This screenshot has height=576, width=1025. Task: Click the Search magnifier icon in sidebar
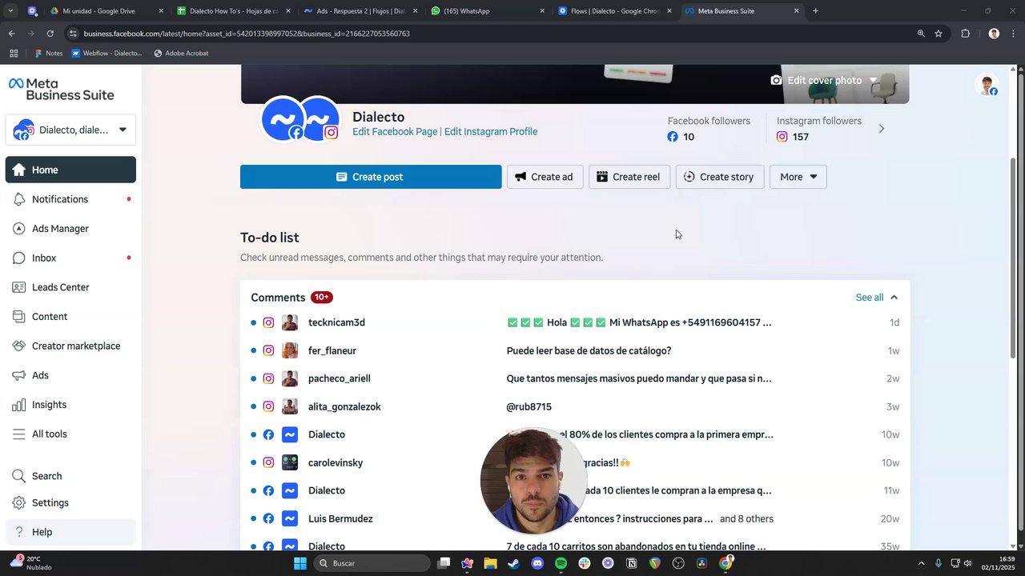click(x=19, y=476)
